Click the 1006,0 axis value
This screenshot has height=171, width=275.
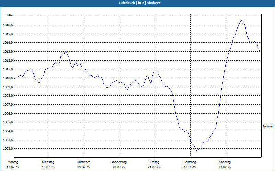(8, 114)
